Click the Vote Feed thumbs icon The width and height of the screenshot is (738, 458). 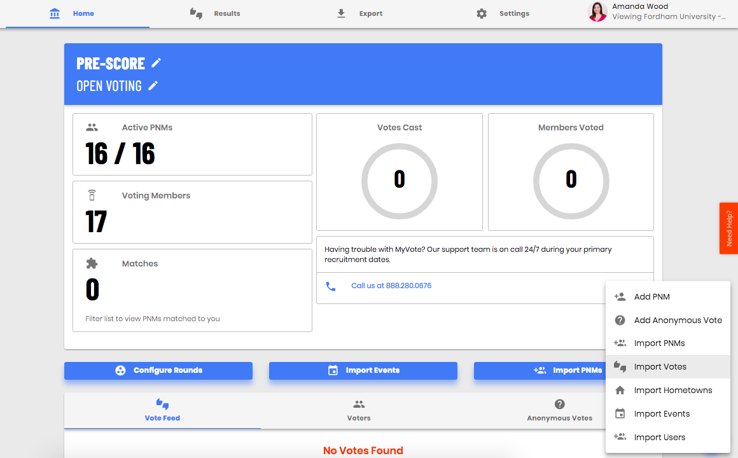point(162,404)
